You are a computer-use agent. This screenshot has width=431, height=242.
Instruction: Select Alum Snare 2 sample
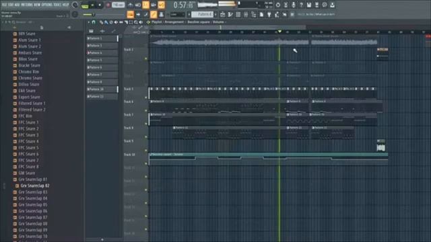pos(30,46)
